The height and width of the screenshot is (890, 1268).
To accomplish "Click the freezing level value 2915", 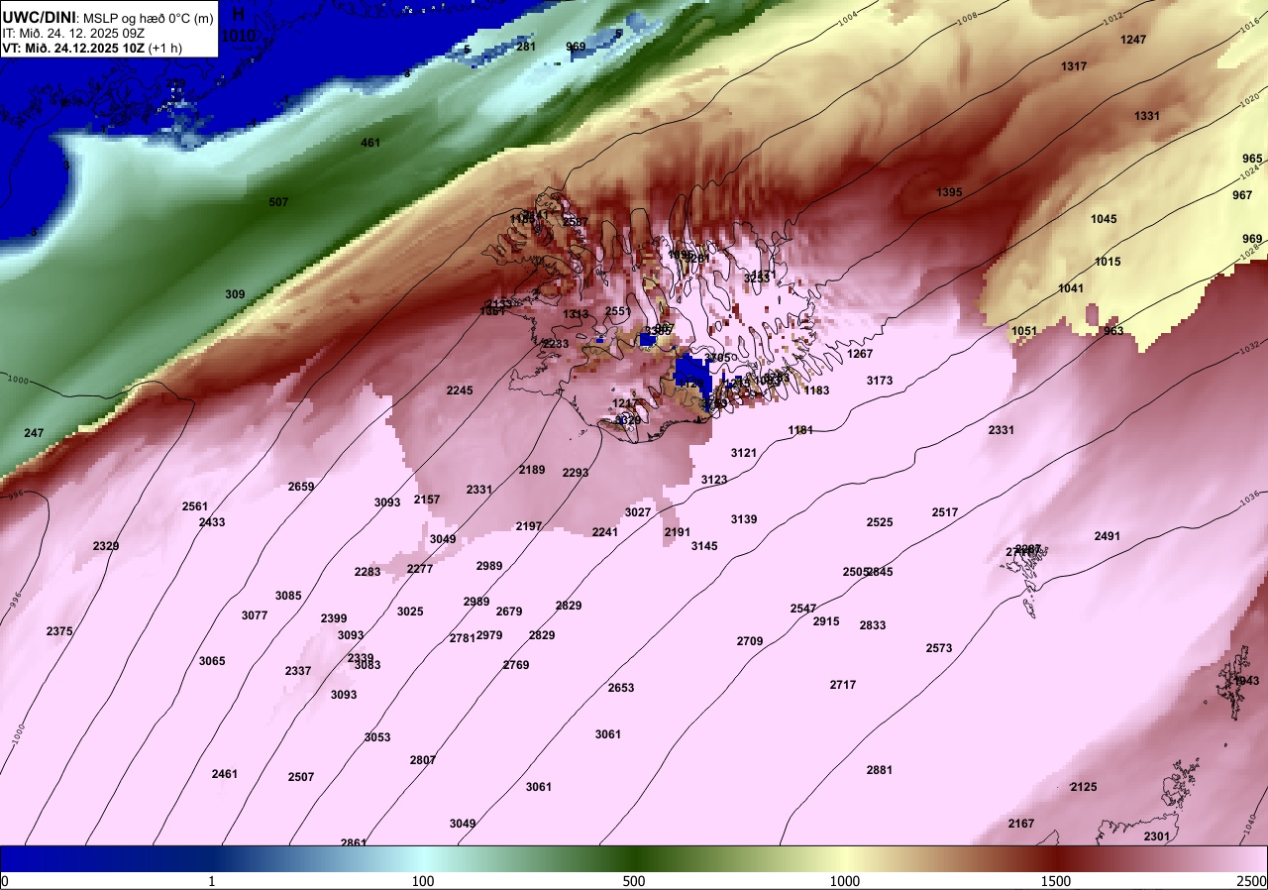I will (x=826, y=621).
